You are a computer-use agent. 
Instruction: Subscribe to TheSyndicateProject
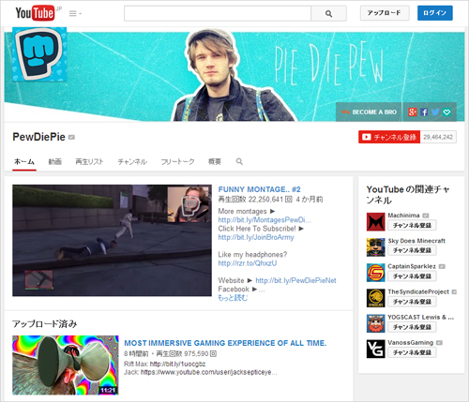click(x=412, y=302)
